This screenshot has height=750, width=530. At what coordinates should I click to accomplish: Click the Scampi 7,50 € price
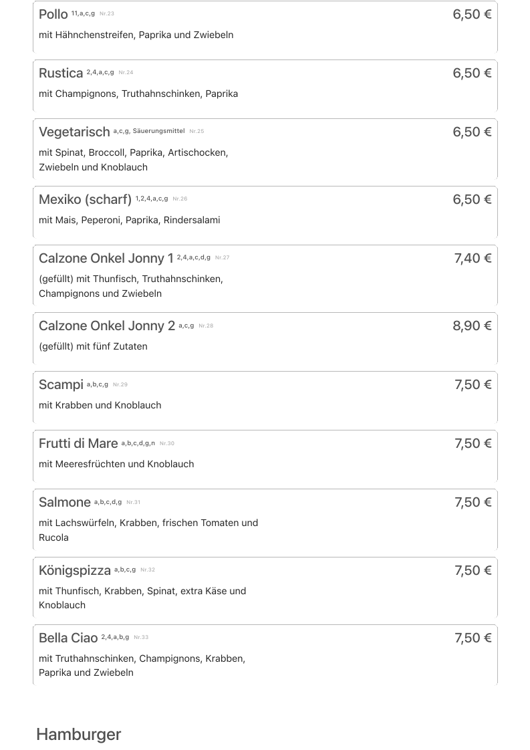tap(473, 385)
